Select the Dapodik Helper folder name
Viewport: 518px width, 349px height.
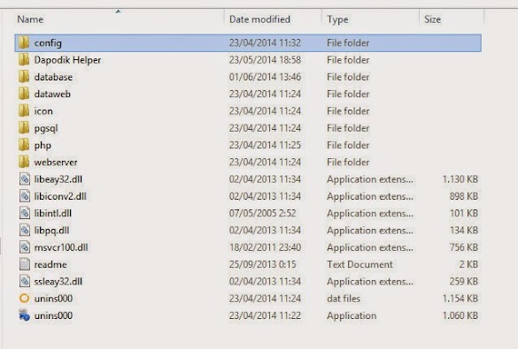click(67, 60)
